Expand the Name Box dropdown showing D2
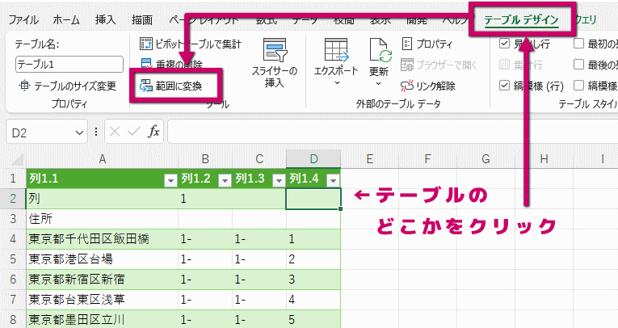 pos(79,132)
